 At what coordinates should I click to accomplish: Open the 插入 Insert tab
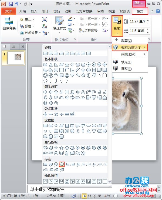pyautogui.click(x=34, y=11)
